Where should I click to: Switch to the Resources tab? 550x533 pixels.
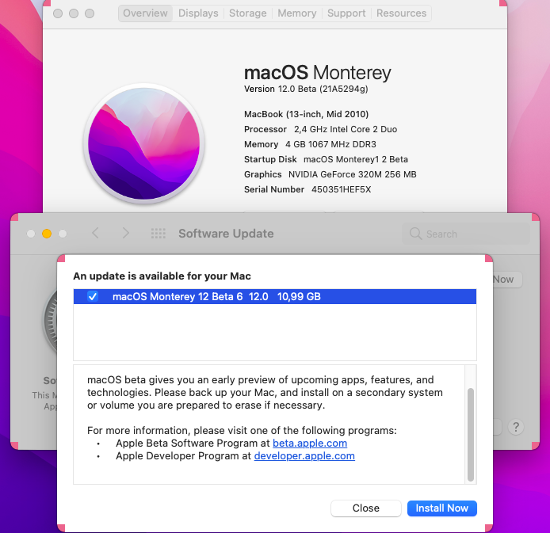(401, 13)
